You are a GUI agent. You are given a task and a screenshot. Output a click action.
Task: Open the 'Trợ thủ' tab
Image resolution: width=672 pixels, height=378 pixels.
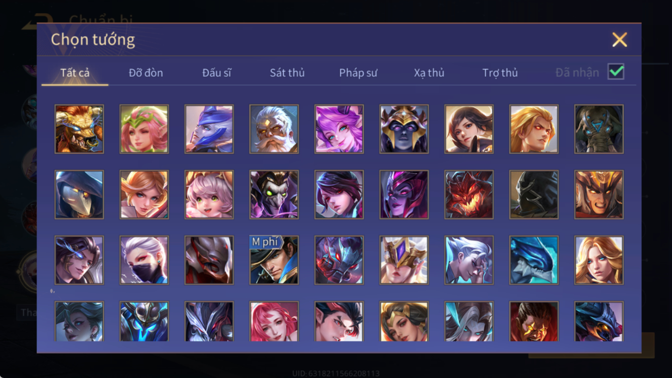500,73
